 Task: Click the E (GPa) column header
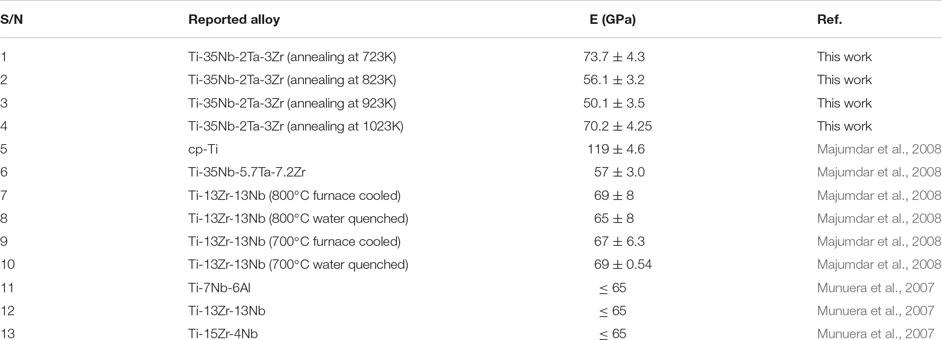pos(613,20)
